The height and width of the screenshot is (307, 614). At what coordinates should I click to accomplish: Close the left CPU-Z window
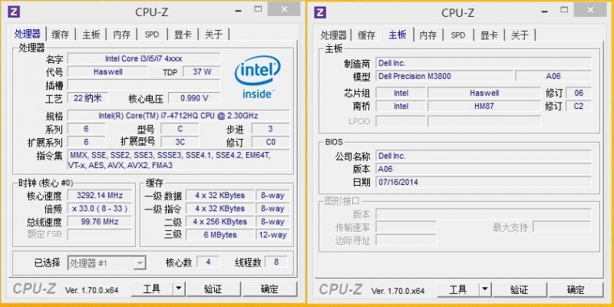pyautogui.click(x=284, y=9)
